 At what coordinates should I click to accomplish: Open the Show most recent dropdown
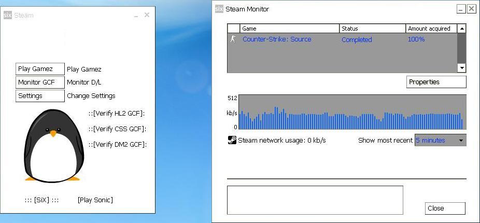[x=441, y=140]
